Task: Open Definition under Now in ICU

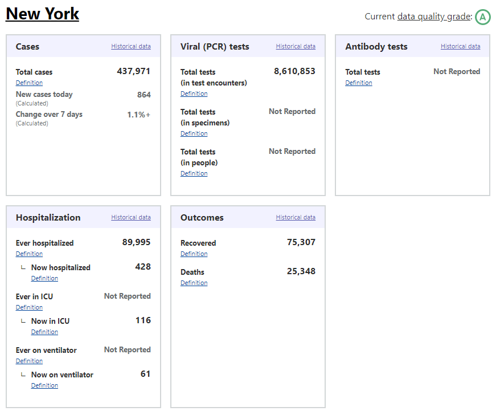Action: (44, 332)
